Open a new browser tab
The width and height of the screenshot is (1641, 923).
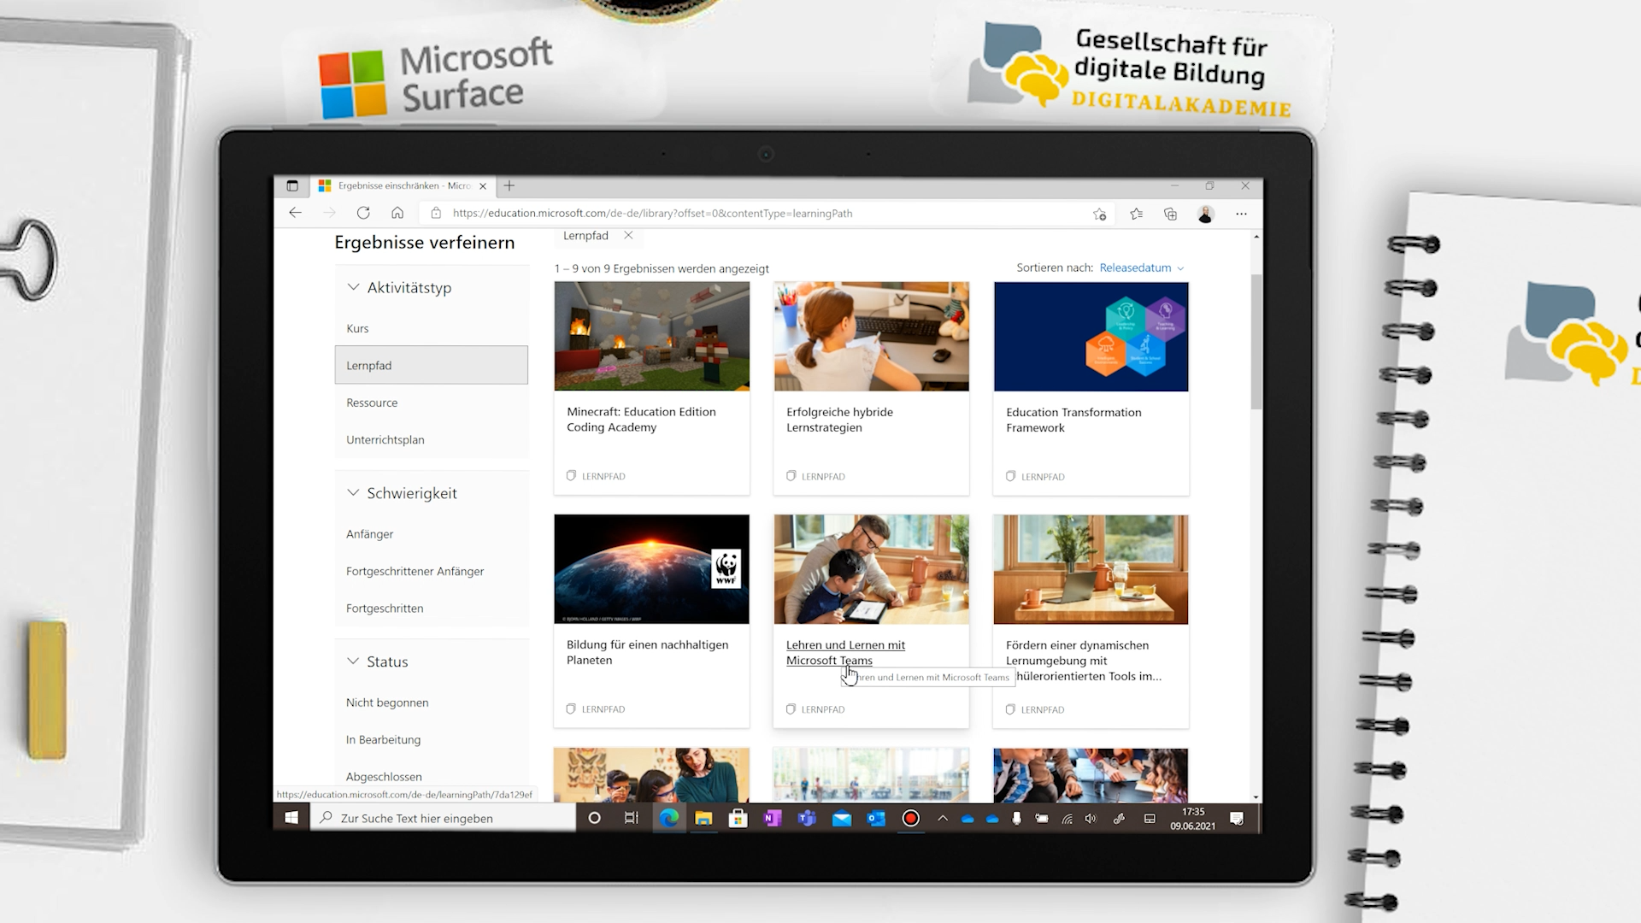point(509,185)
